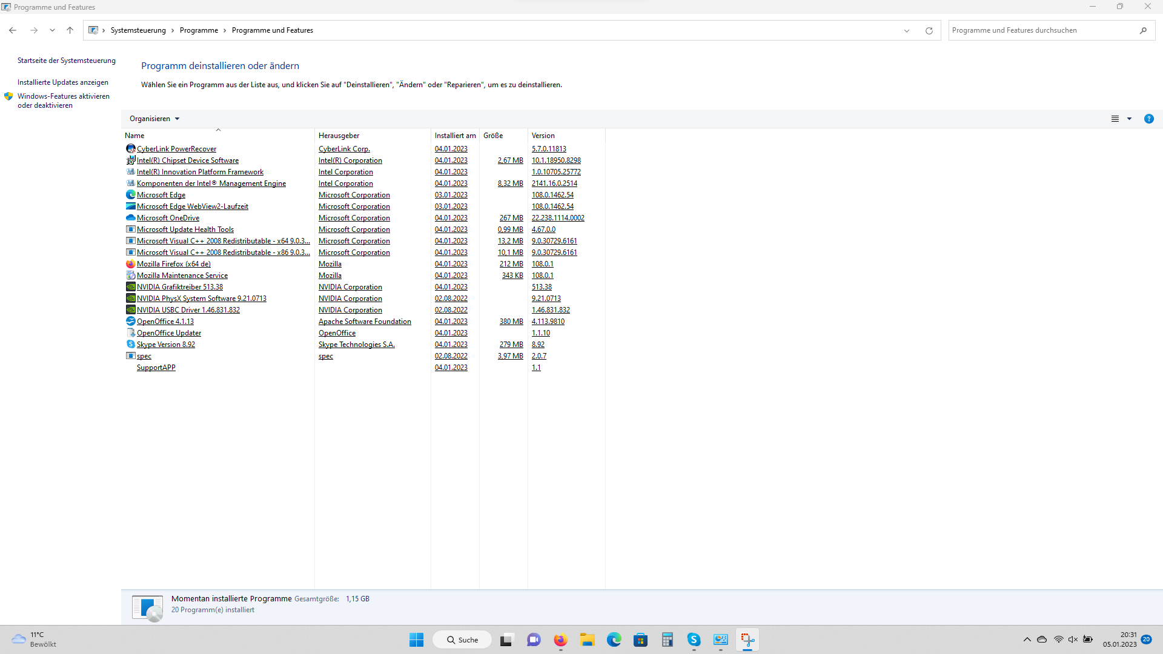The height and width of the screenshot is (654, 1163).
Task: Click the Back arrow navigation icon
Action: (13, 30)
